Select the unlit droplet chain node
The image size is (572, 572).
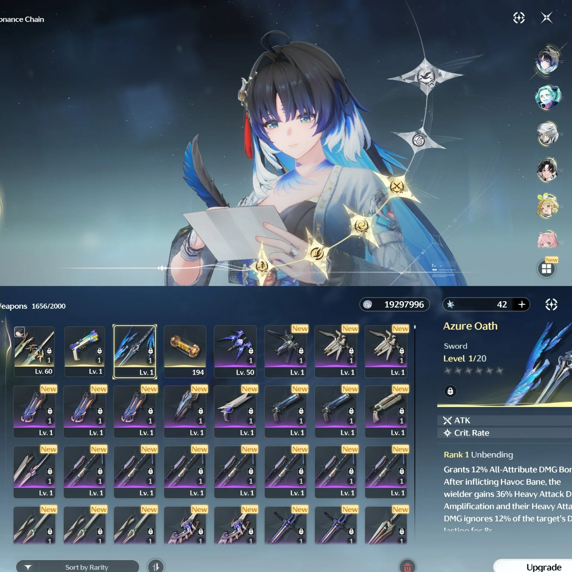coord(419,140)
